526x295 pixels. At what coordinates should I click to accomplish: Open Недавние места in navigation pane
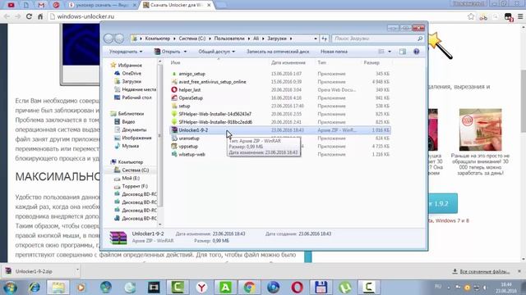pos(139,89)
